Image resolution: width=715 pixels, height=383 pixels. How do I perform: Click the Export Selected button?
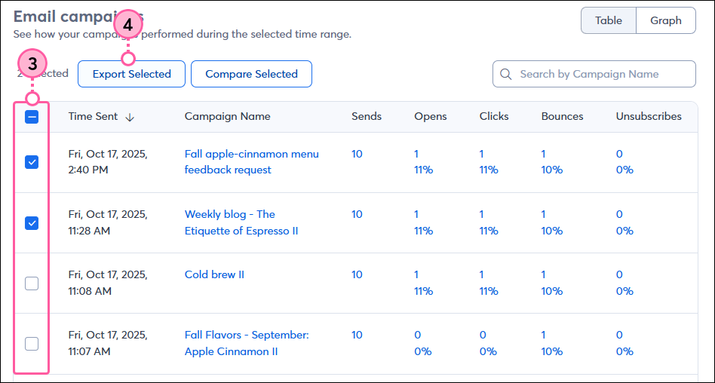click(132, 74)
